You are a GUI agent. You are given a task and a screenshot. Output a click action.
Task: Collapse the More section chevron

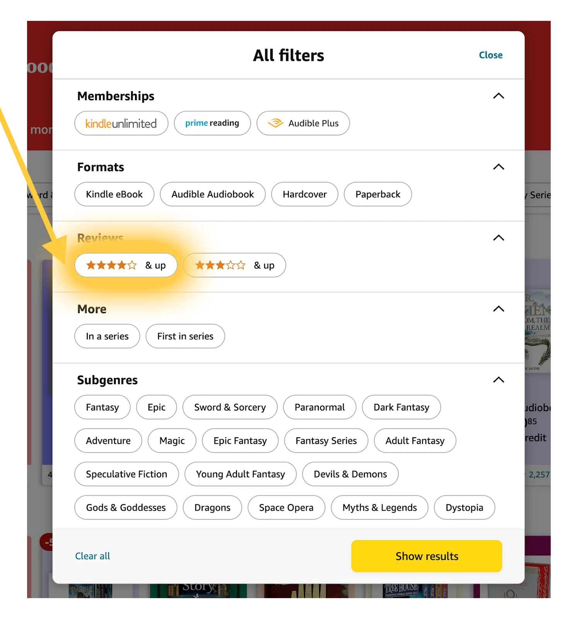coord(499,309)
